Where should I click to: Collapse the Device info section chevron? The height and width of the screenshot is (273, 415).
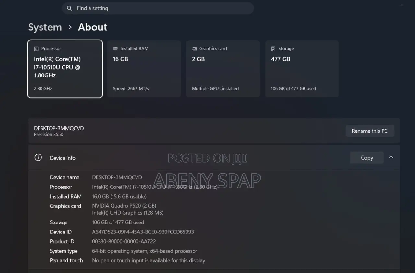pos(391,157)
